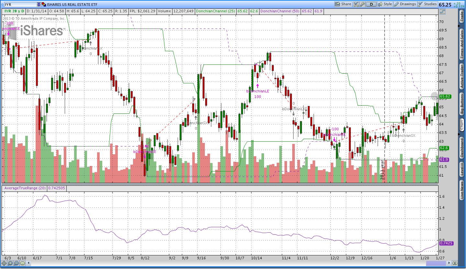Click the D timeframe aggregation button
The height and width of the screenshot is (269, 466).
(x=371, y=4)
